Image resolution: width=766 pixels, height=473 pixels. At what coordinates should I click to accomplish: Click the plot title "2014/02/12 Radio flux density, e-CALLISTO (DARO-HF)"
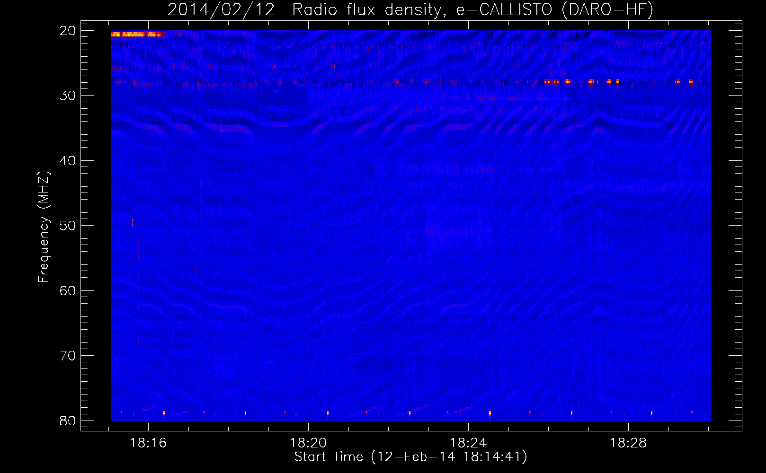click(410, 9)
